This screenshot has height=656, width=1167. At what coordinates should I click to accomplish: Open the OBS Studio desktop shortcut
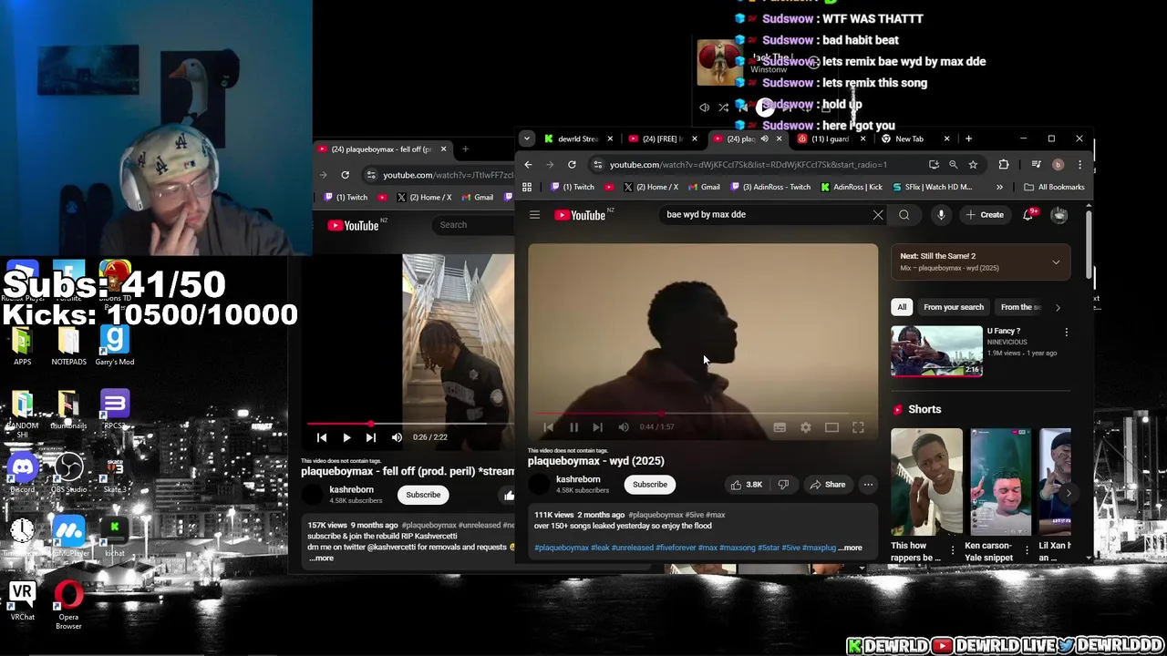click(68, 474)
